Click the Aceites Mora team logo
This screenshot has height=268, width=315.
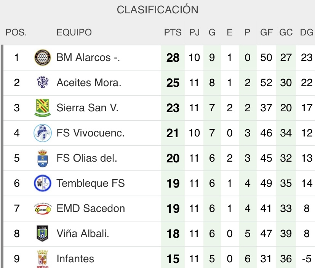click(x=43, y=82)
